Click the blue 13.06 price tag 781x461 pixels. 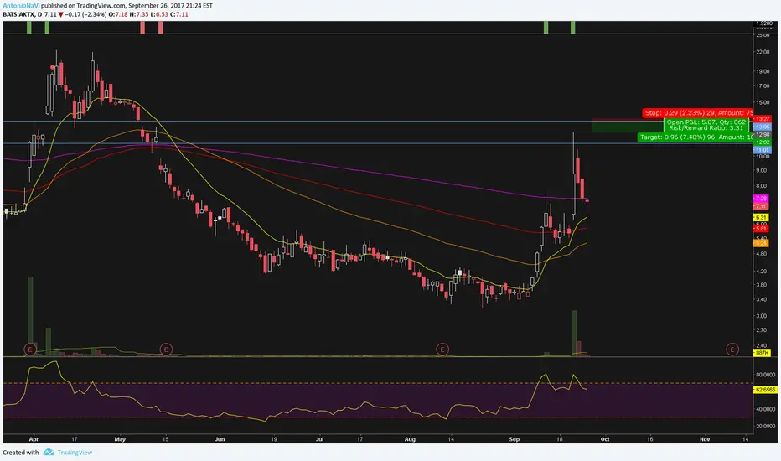click(x=762, y=127)
